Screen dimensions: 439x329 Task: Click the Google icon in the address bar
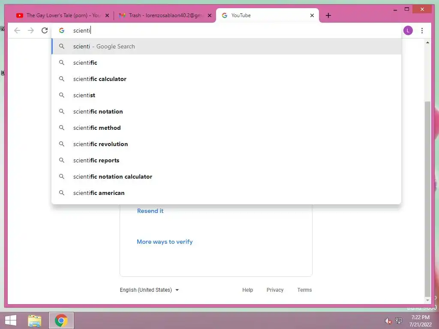pyautogui.click(x=62, y=30)
